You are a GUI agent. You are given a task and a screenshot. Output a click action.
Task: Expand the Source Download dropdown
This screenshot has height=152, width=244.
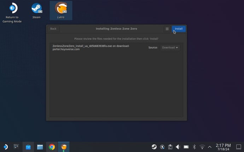pos(170,48)
